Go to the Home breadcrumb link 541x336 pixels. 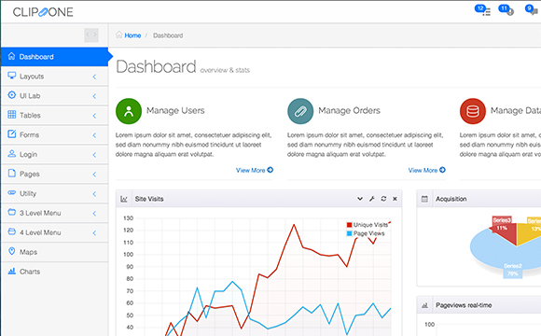pos(132,35)
